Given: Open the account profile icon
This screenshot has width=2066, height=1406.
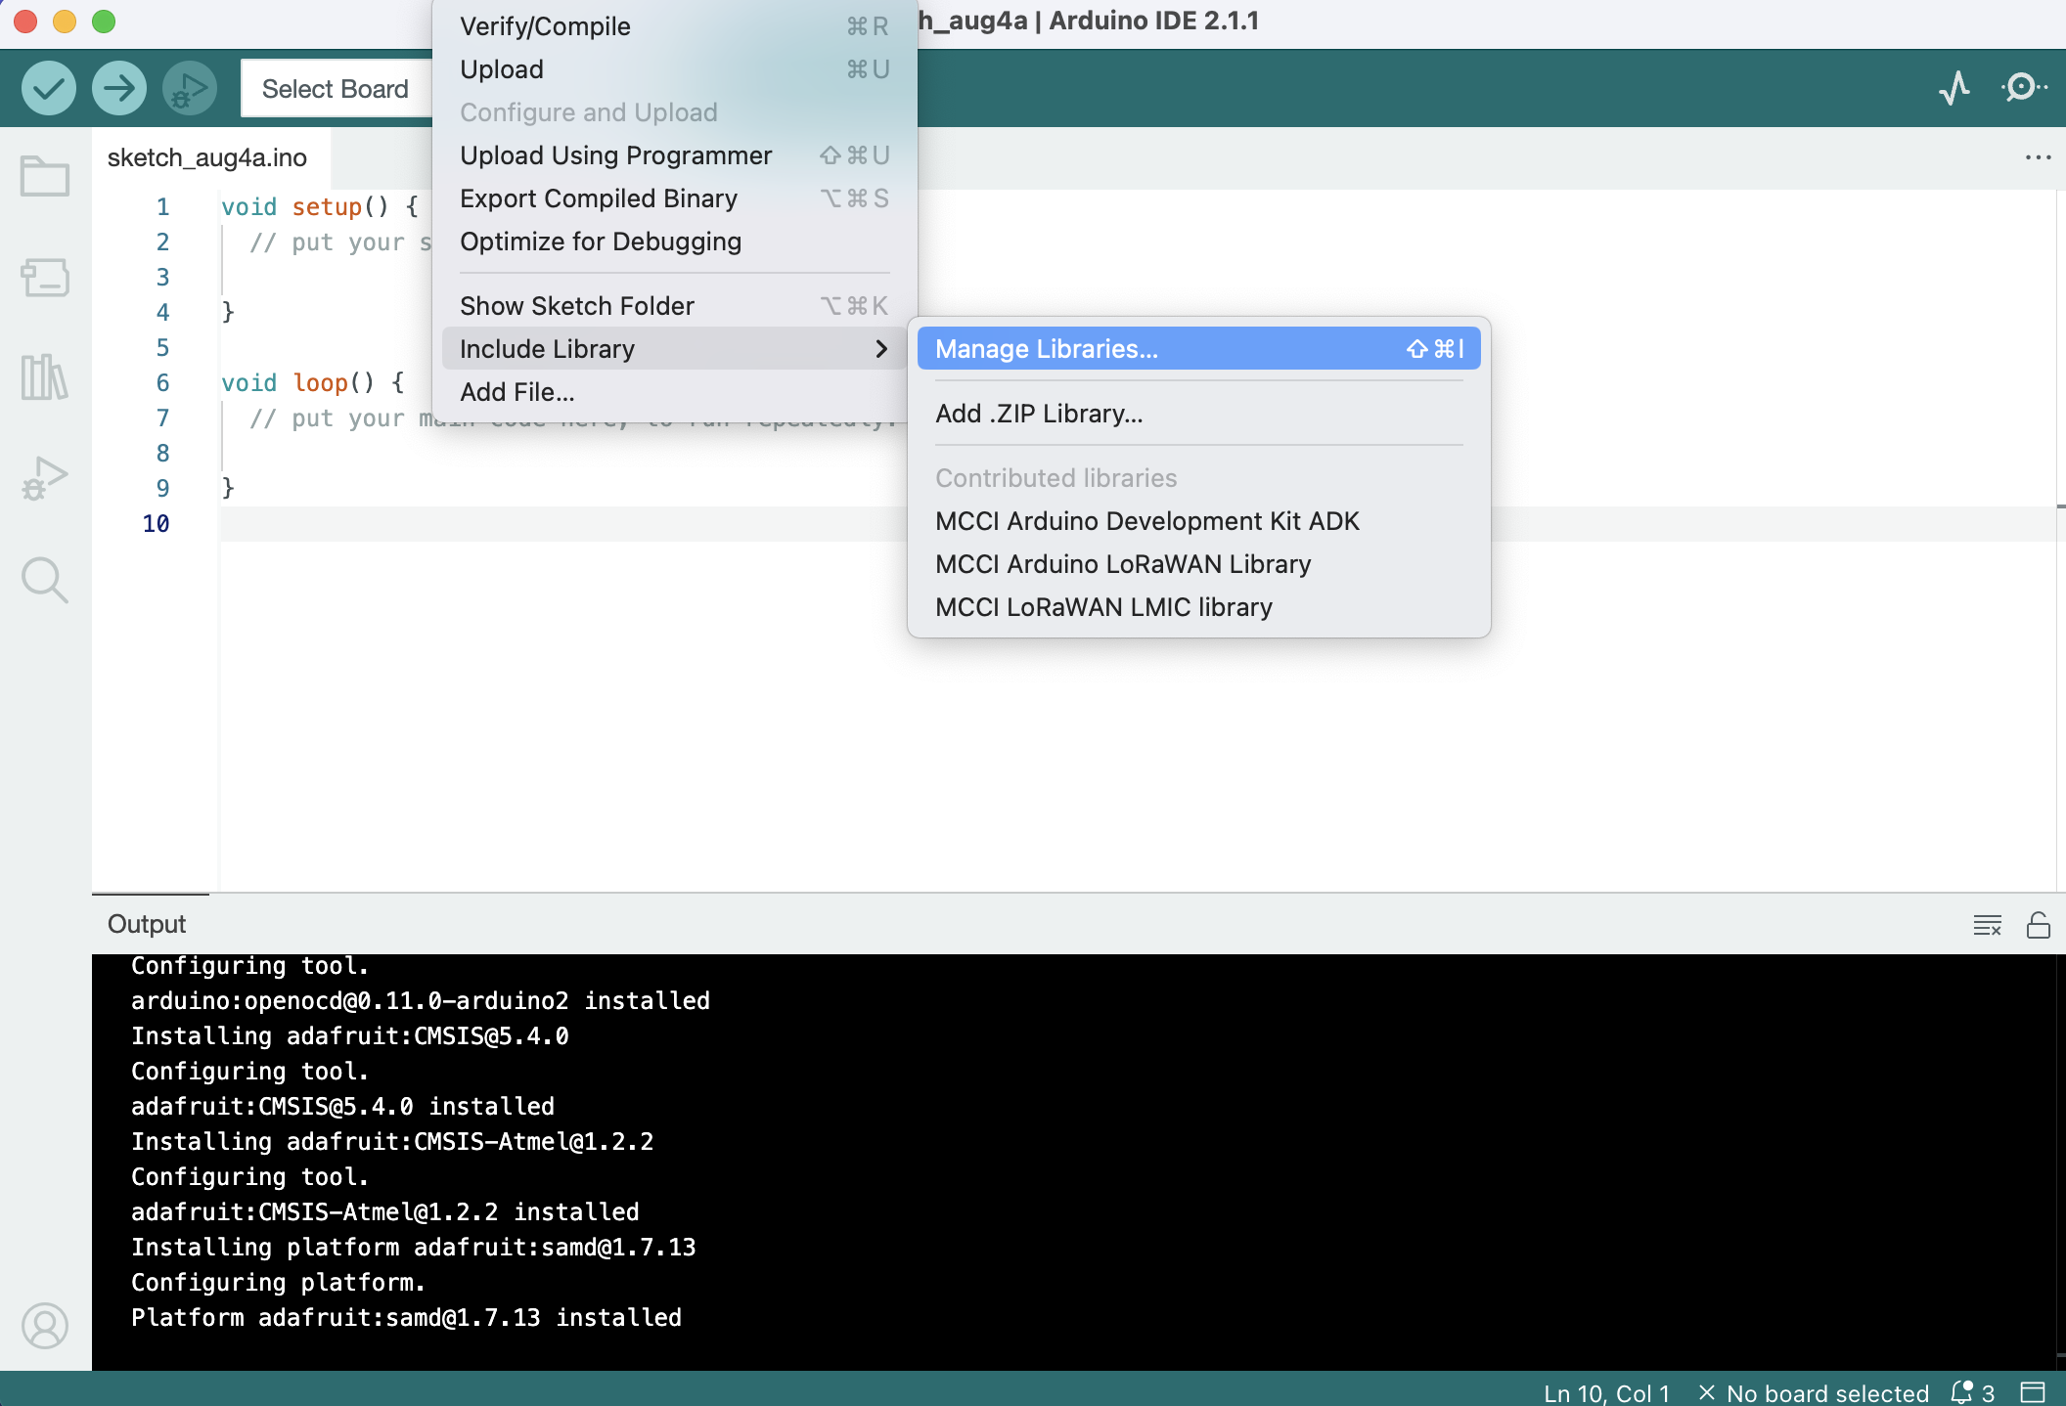Looking at the screenshot, I should [x=45, y=1326].
